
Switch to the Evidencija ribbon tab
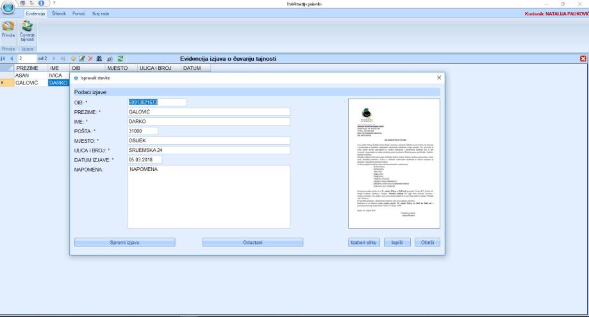pyautogui.click(x=35, y=13)
